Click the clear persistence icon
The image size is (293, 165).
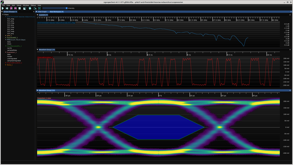point(35,8)
